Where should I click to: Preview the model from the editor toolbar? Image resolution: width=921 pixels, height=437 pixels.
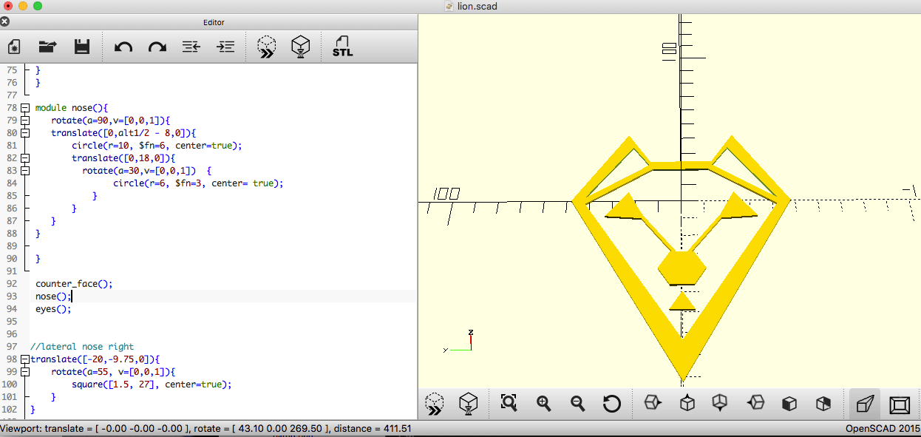pos(266,47)
